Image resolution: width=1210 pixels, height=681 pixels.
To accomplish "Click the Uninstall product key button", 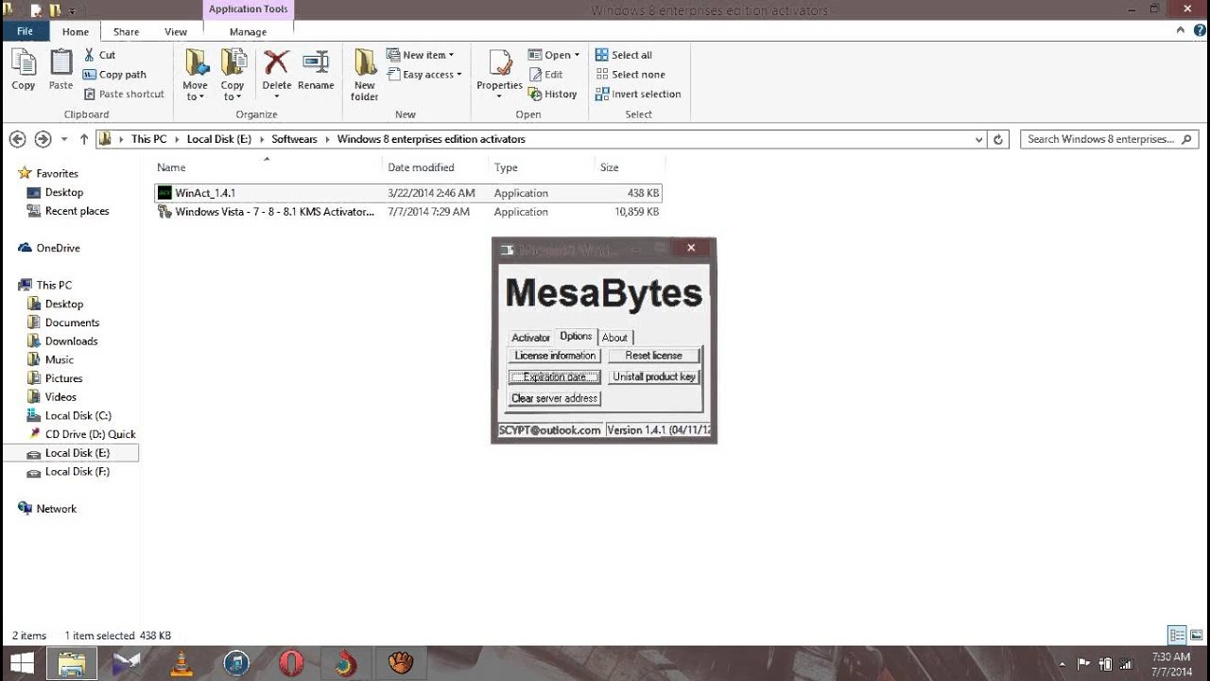I will pyautogui.click(x=653, y=376).
